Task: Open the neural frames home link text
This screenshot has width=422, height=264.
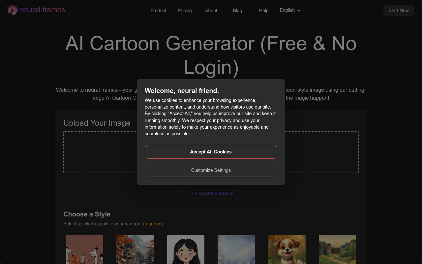Action: [x=42, y=10]
